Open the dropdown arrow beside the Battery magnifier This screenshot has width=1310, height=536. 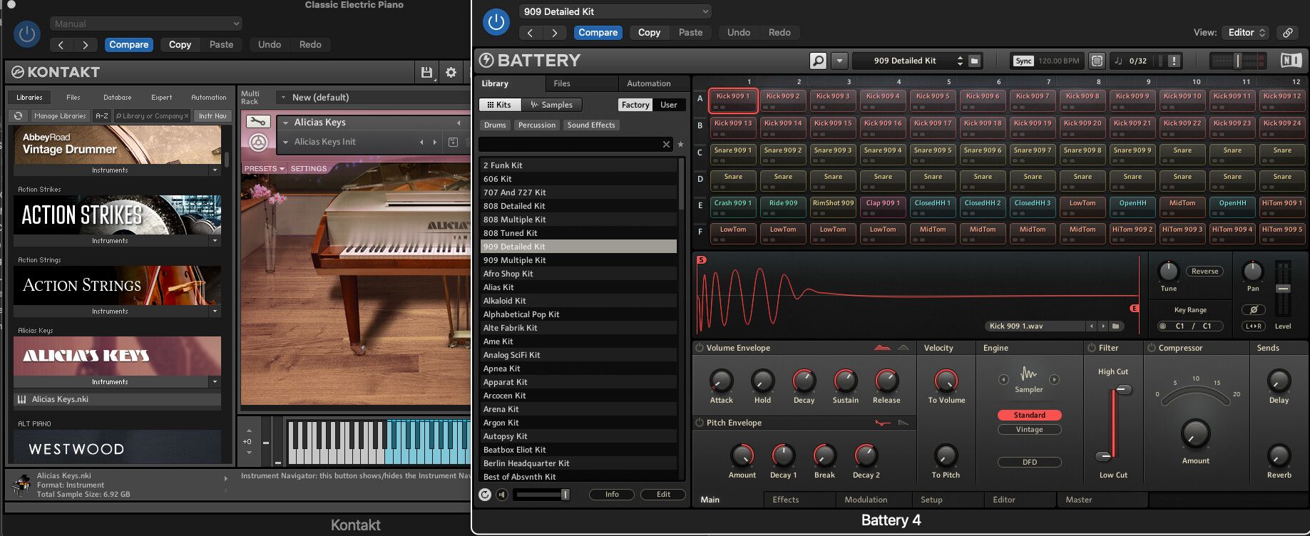pos(839,61)
